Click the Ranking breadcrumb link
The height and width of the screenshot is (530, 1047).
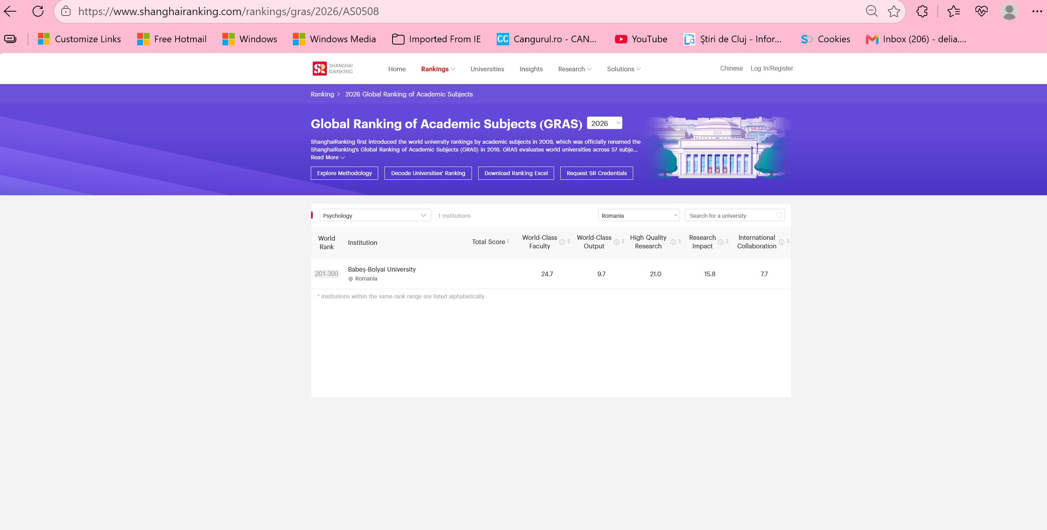tap(322, 94)
